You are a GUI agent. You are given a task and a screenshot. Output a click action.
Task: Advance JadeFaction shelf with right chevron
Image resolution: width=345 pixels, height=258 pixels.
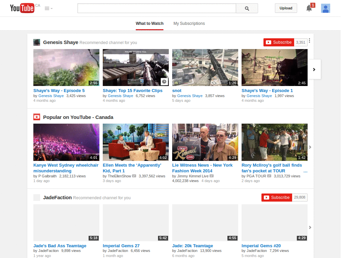[310, 227]
